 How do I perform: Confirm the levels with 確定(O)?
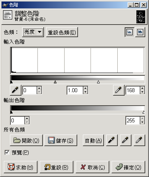(128, 167)
